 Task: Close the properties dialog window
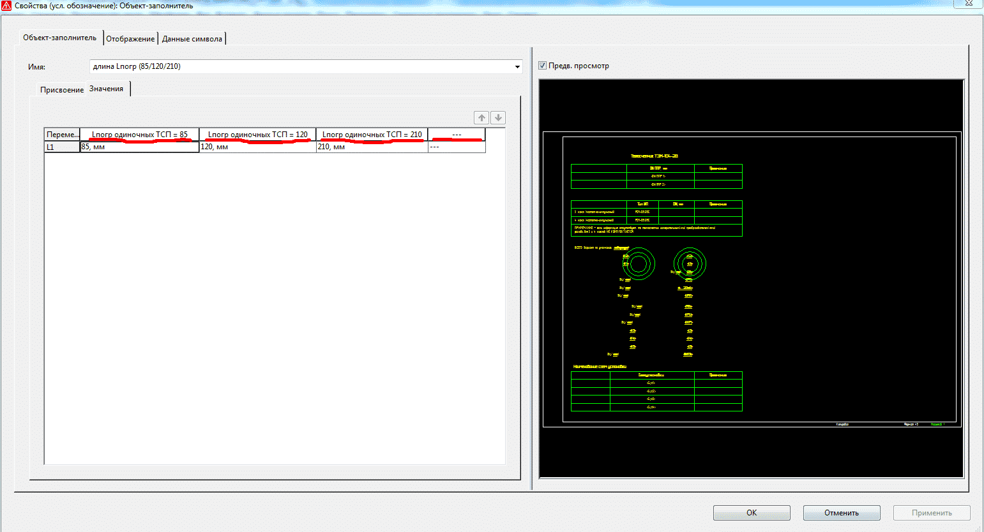968,3
